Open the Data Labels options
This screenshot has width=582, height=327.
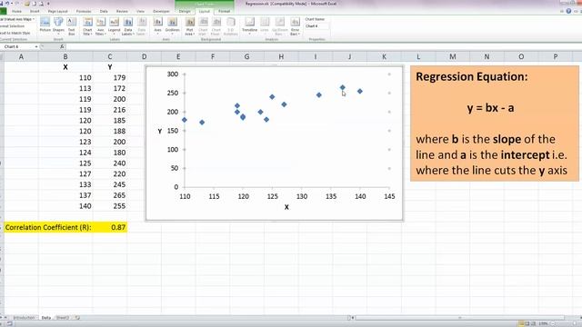pos(127,26)
